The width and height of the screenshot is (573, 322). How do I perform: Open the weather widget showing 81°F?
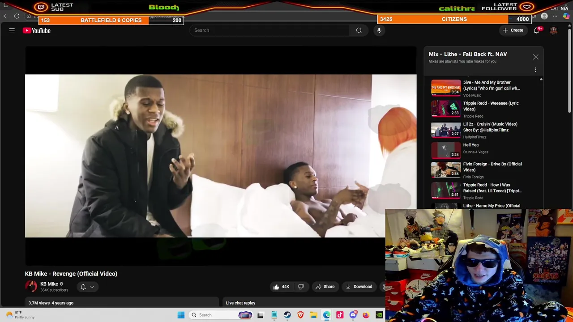[x=20, y=315]
